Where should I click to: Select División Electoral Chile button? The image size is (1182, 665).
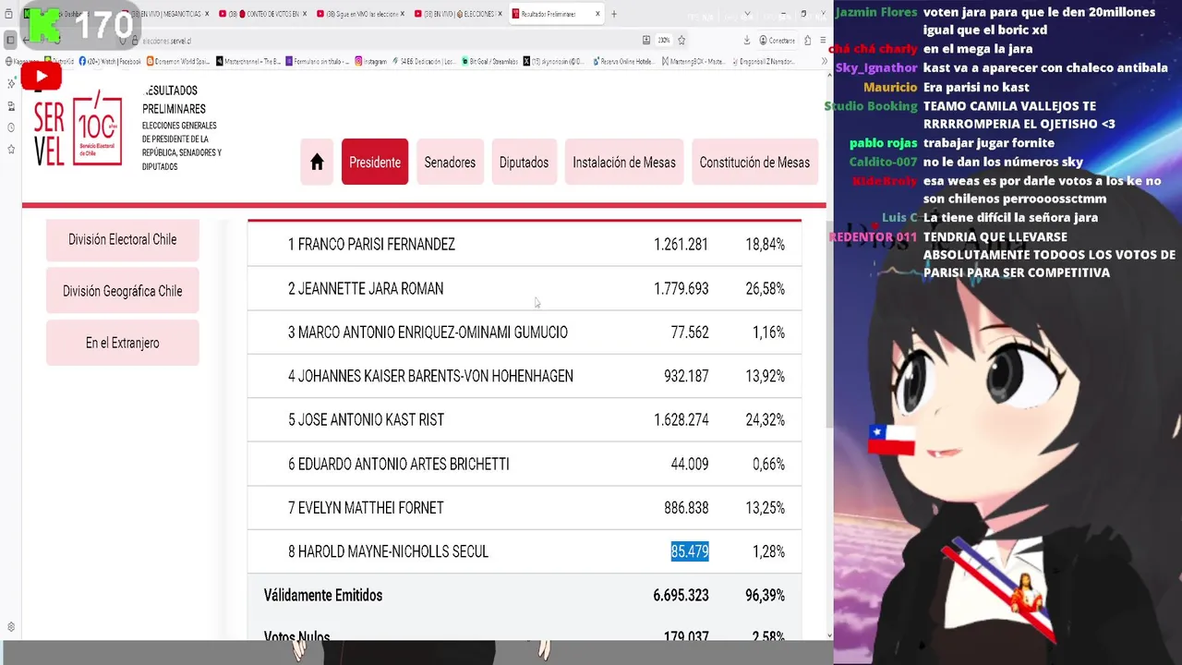(x=122, y=239)
